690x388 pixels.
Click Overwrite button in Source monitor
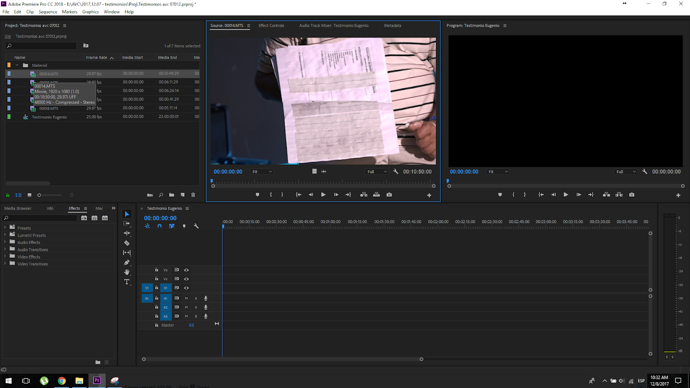click(376, 195)
